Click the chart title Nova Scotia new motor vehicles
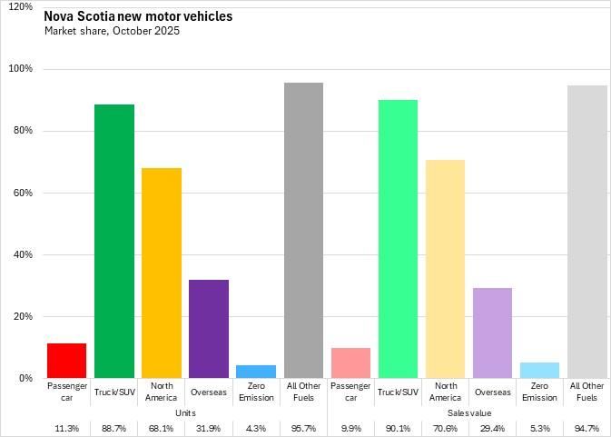The width and height of the screenshot is (611, 437). pos(124,16)
